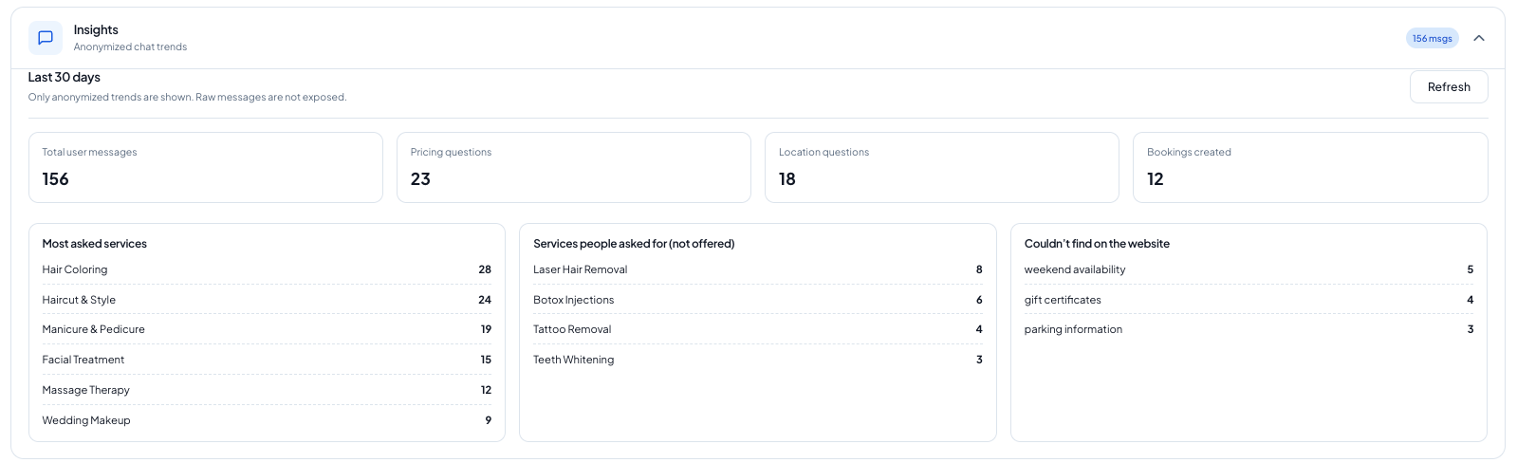The height and width of the screenshot is (463, 1517).
Task: Click the Botox Injections entry
Action: click(573, 300)
